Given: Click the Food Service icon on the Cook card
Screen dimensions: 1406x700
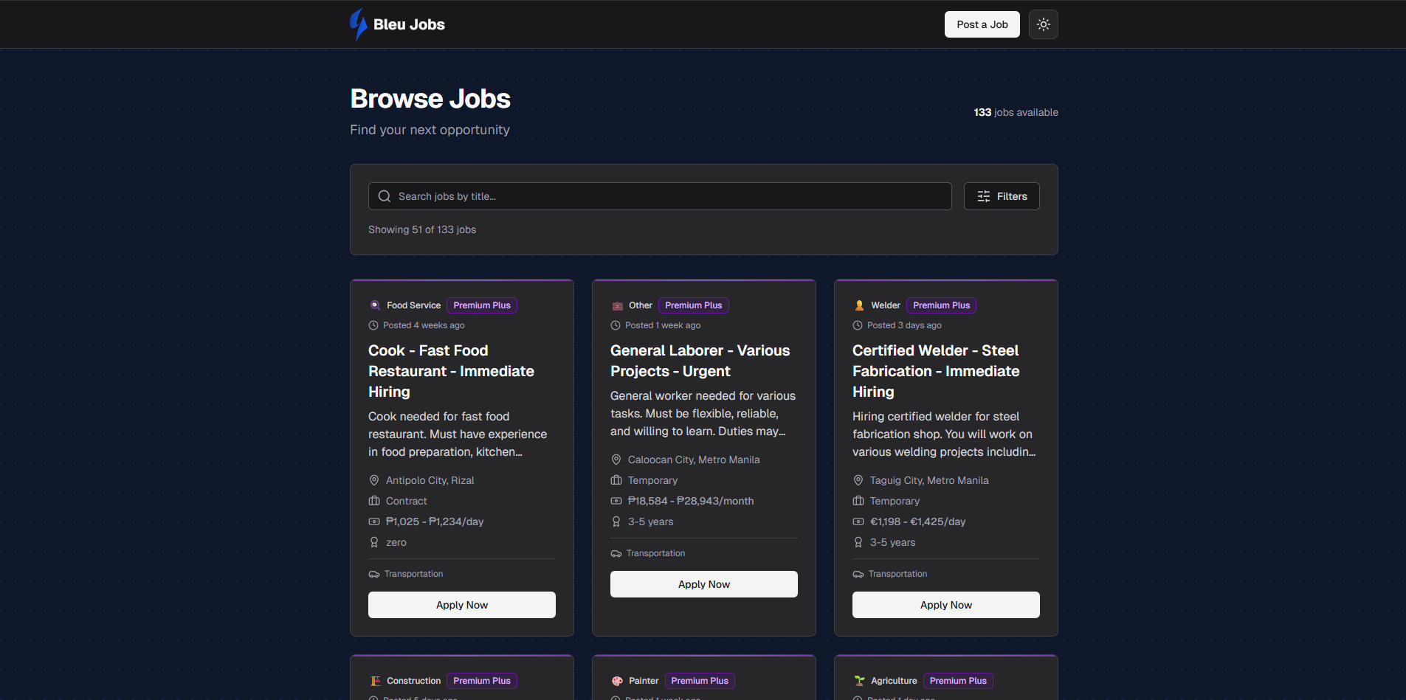Looking at the screenshot, I should [374, 305].
